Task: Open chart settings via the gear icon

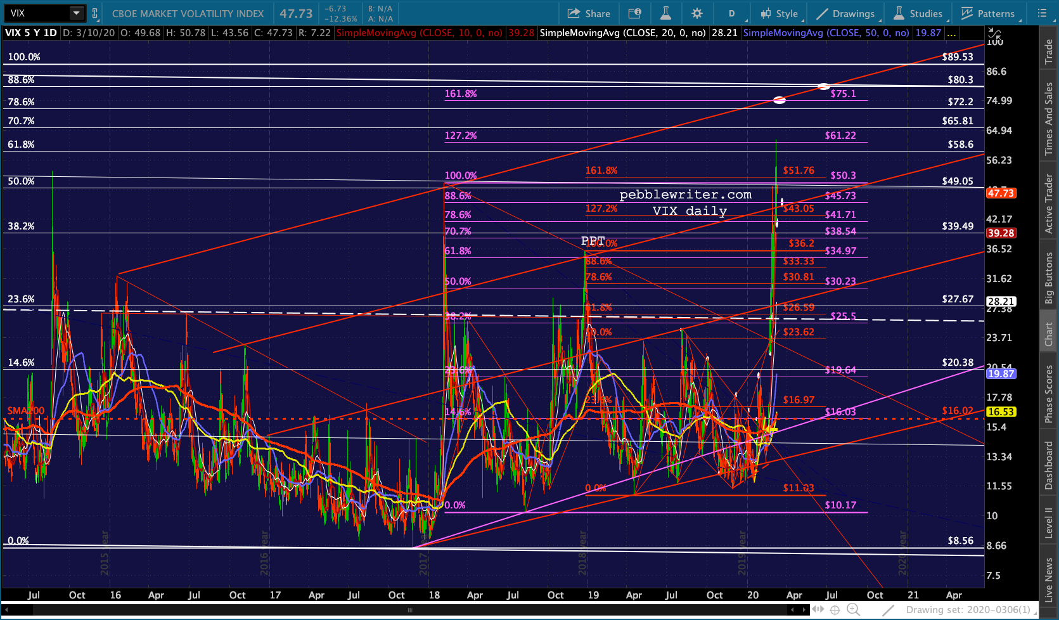Action: (697, 13)
